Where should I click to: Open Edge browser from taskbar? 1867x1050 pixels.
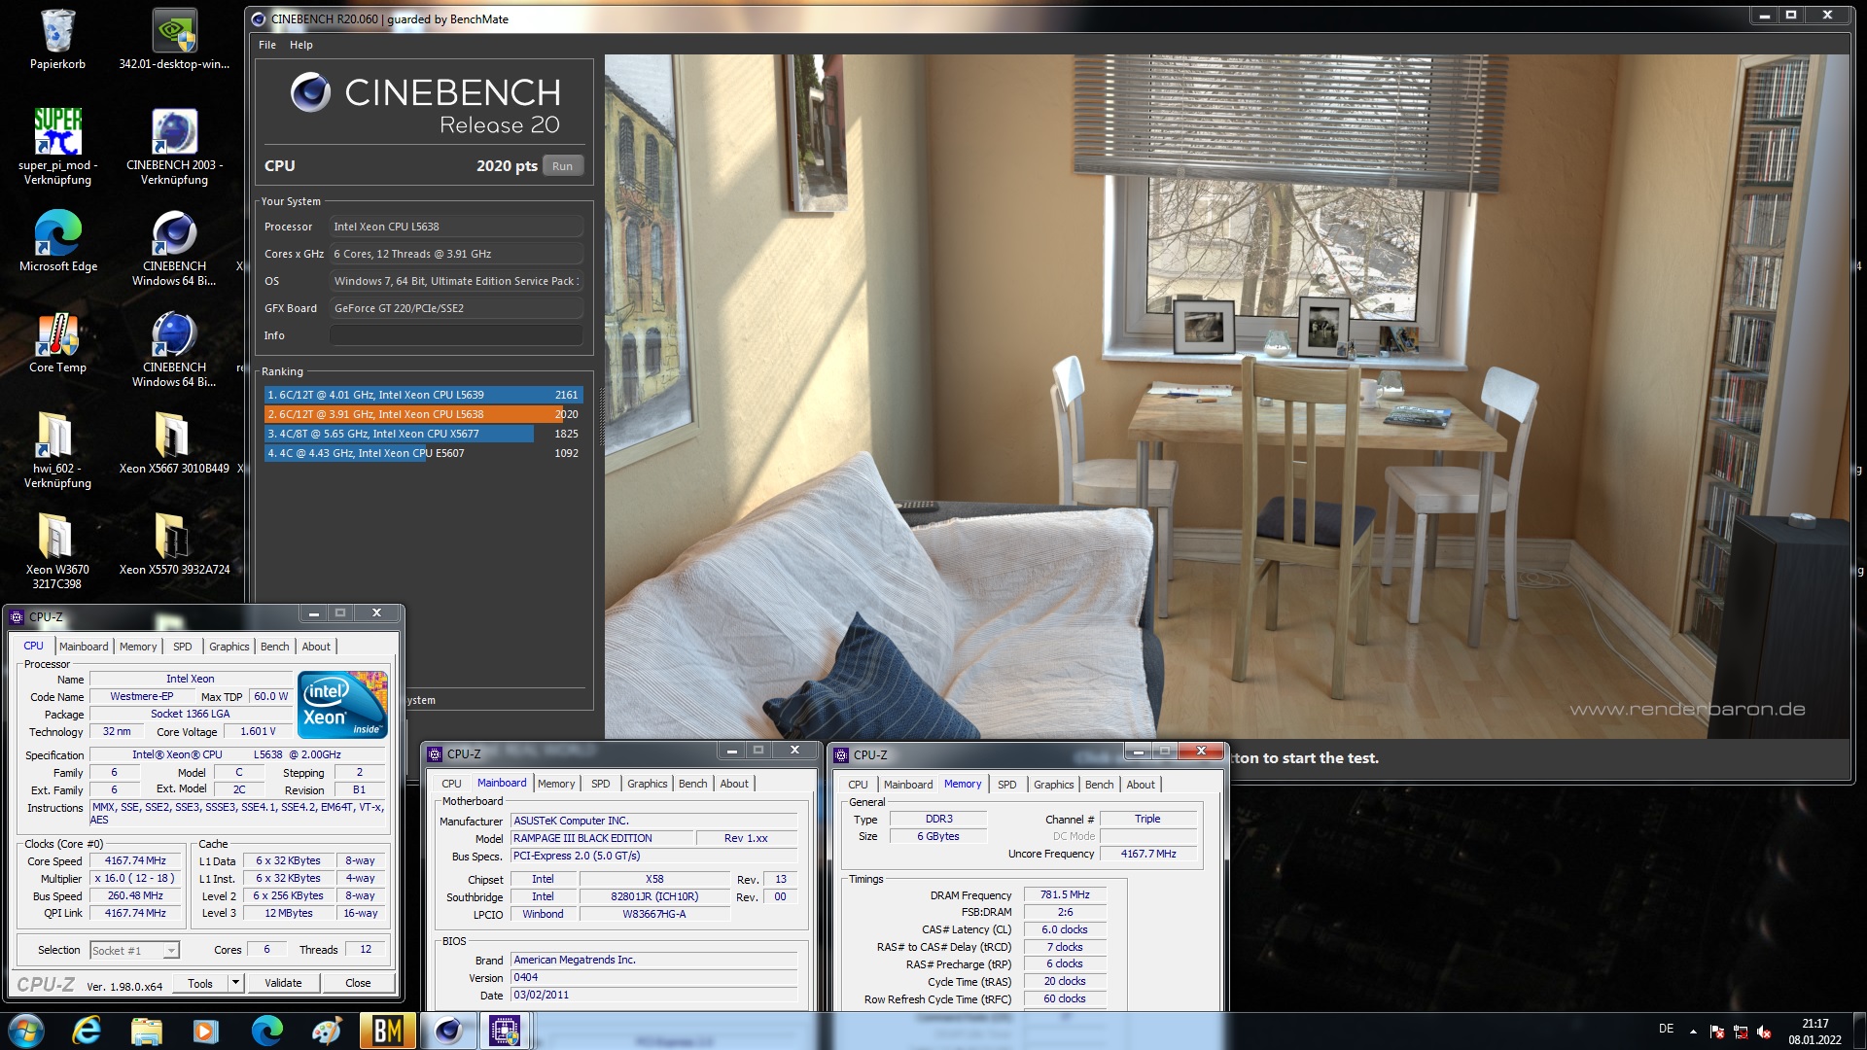click(x=266, y=1031)
